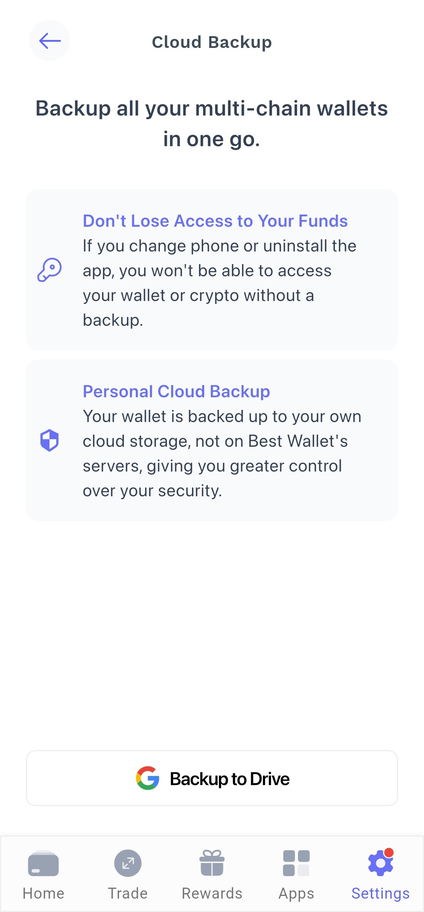Open the Apps grid icon
Image resolution: width=424 pixels, height=912 pixels.
click(x=296, y=863)
